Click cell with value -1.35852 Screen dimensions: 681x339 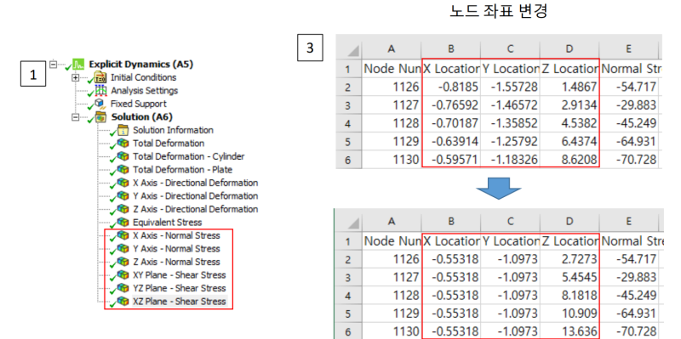(510, 123)
